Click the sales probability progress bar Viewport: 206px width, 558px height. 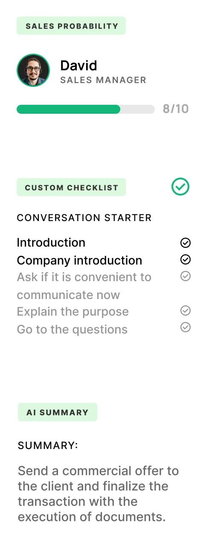click(85, 109)
